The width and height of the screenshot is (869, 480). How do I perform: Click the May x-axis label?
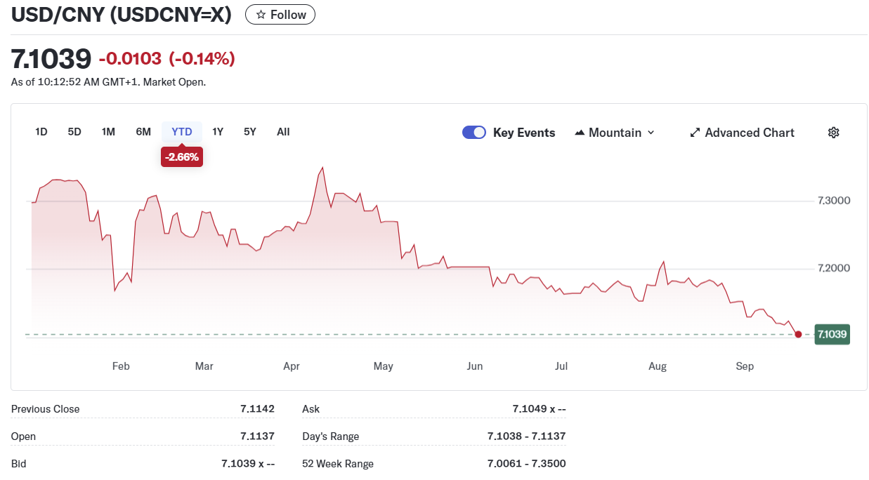pos(384,366)
